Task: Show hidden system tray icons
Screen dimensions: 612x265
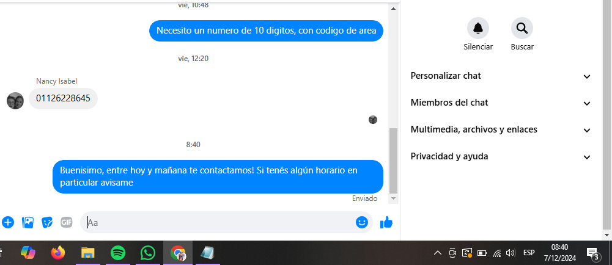Action: click(x=438, y=253)
